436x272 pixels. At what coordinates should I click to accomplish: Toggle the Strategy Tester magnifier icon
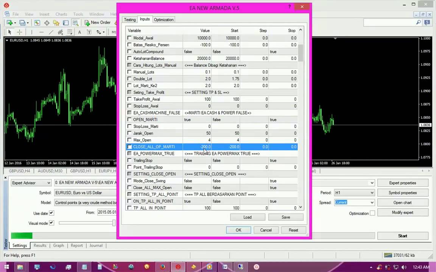tap(75, 23)
